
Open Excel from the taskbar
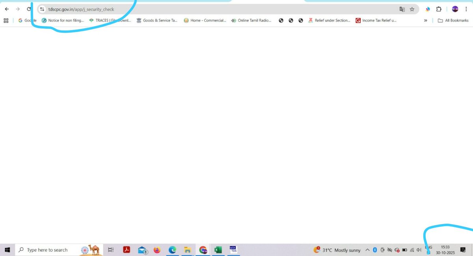218,250
